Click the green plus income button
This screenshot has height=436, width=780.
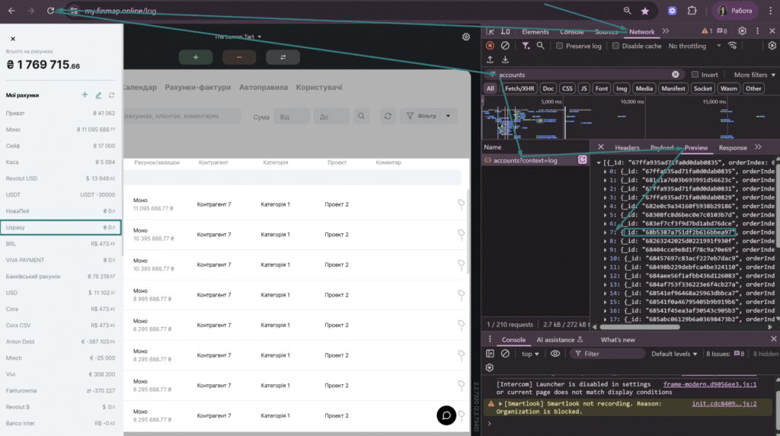coord(196,57)
